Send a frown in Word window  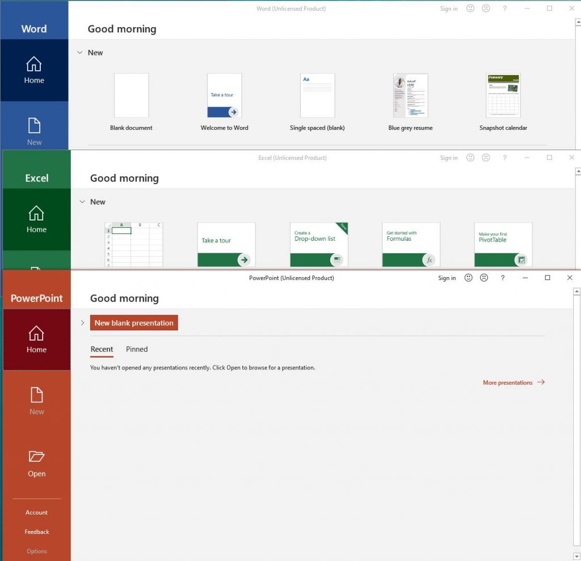click(x=486, y=8)
